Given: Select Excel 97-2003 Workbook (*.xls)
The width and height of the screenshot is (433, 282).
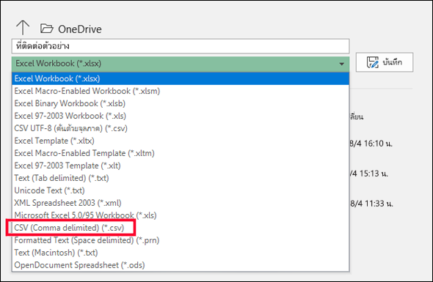Looking at the screenshot, I should 181,116.
